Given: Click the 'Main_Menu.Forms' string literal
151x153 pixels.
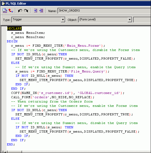Looking at the screenshot, I should point(83,46).
